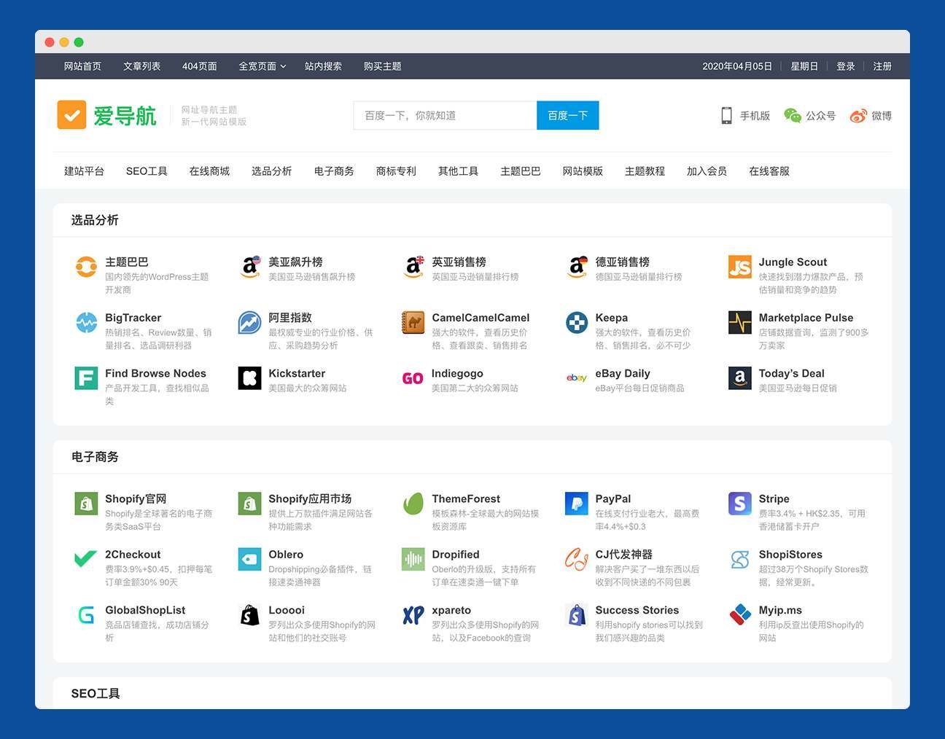Switch to the SEO工具 category tab
The width and height of the screenshot is (945, 739).
pos(146,171)
